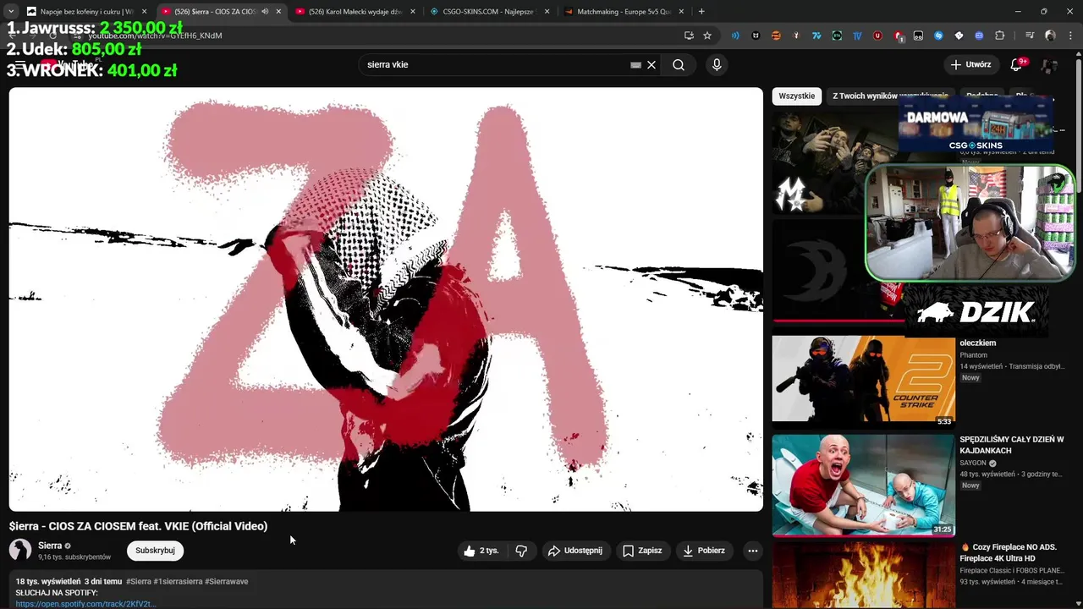The image size is (1083, 609).
Task: Open the Cozy Fireplace video thumbnail
Action: [863, 575]
